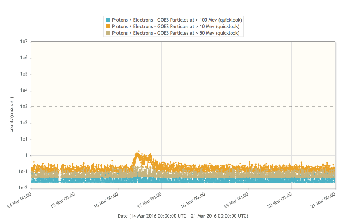Toggle the '> 50 Mev' series legend label

click(x=176, y=33)
